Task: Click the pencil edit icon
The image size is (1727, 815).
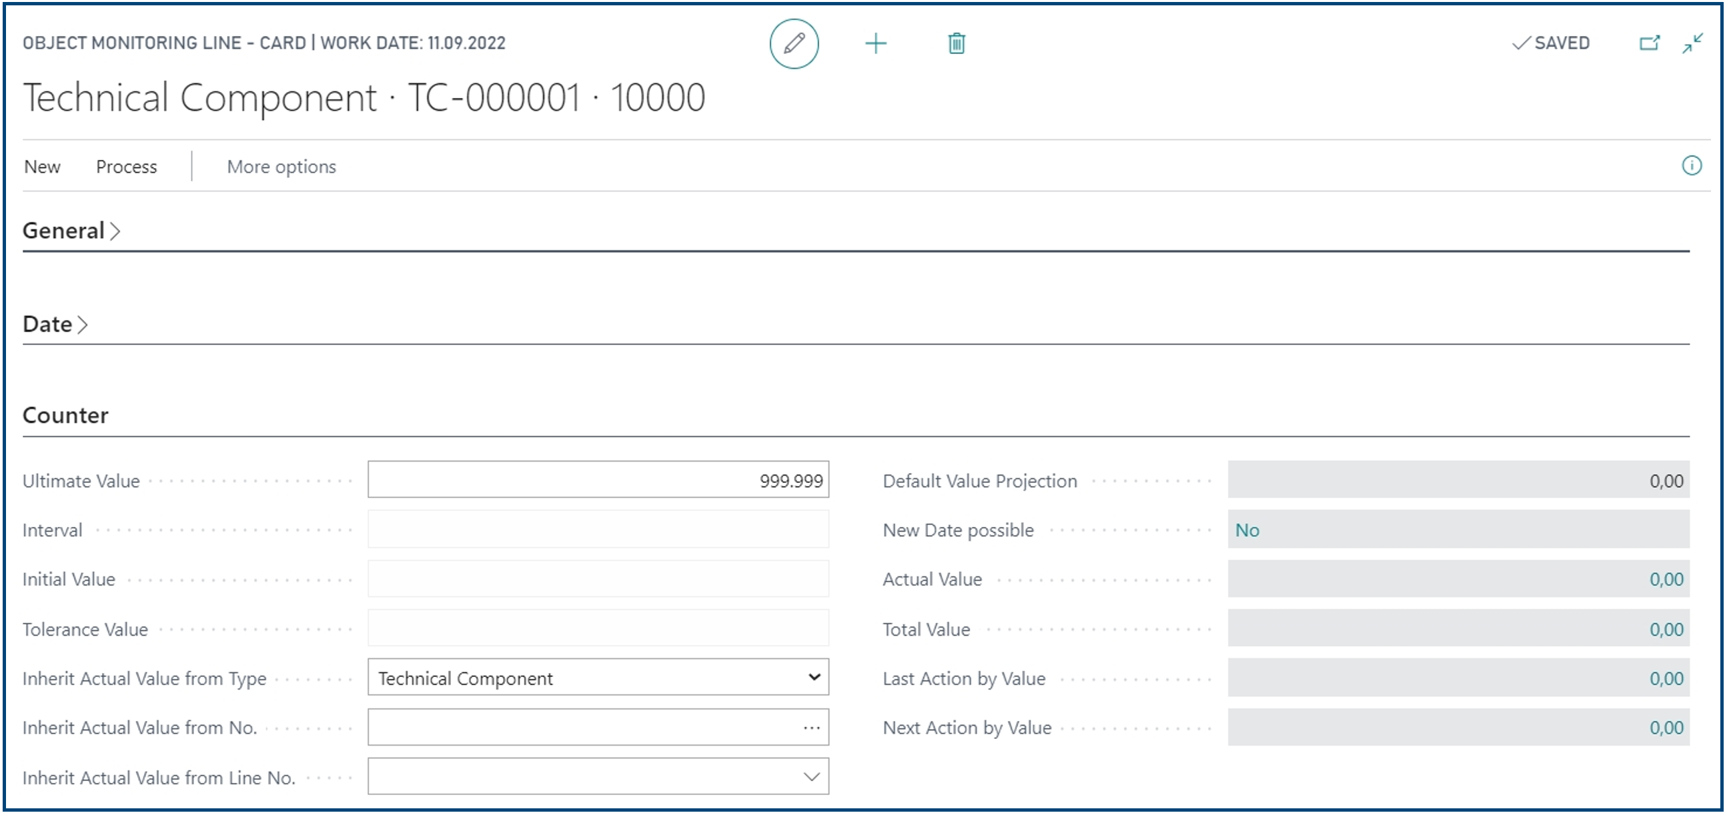Action: (x=794, y=43)
